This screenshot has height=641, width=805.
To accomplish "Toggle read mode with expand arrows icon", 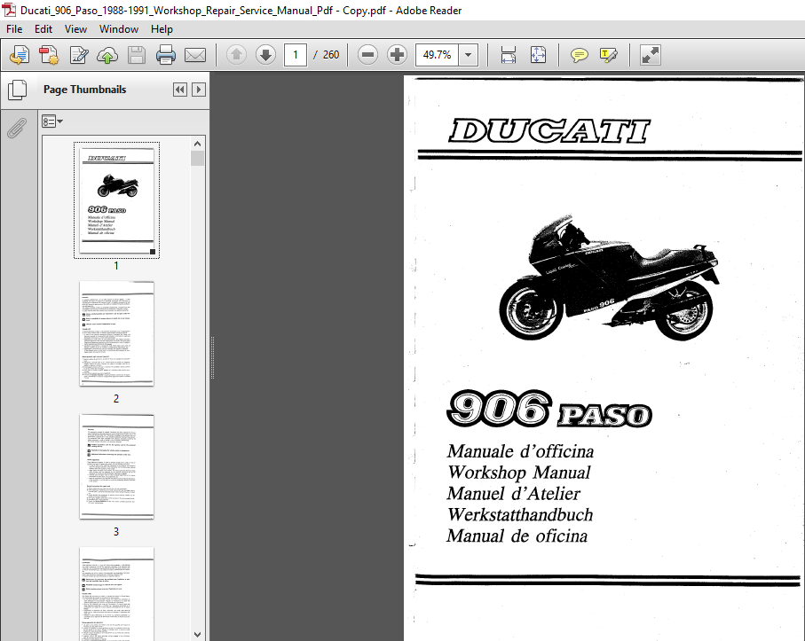I will click(x=650, y=55).
